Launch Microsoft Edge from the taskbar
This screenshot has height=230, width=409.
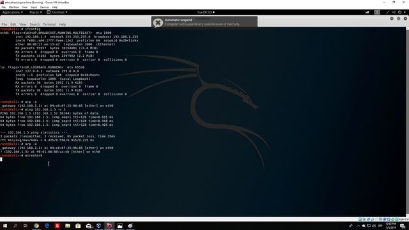47,226
